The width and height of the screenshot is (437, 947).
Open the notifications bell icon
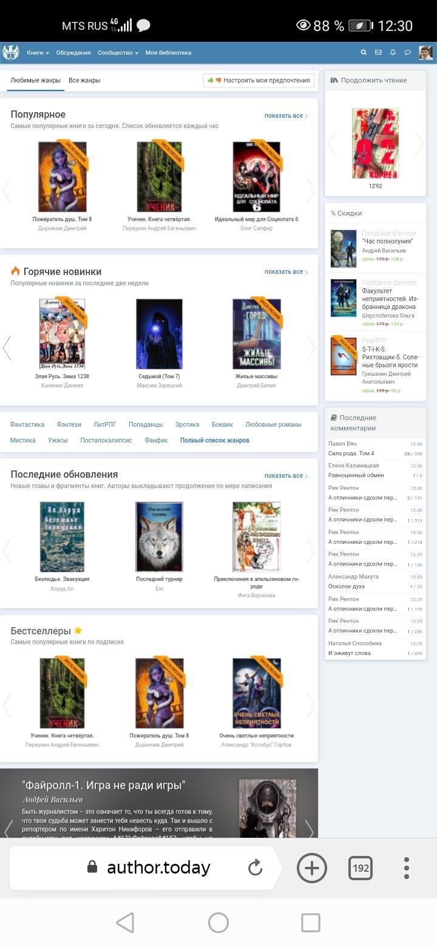pos(393,53)
